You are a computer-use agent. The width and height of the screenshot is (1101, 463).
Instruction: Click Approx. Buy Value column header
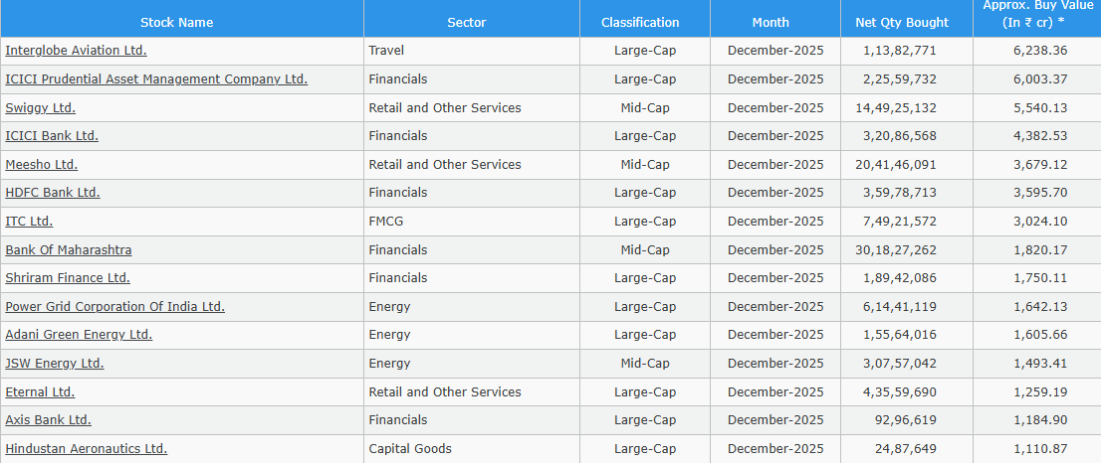click(x=1036, y=14)
